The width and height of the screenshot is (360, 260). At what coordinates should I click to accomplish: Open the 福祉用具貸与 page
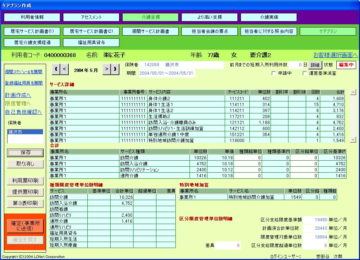point(91,43)
